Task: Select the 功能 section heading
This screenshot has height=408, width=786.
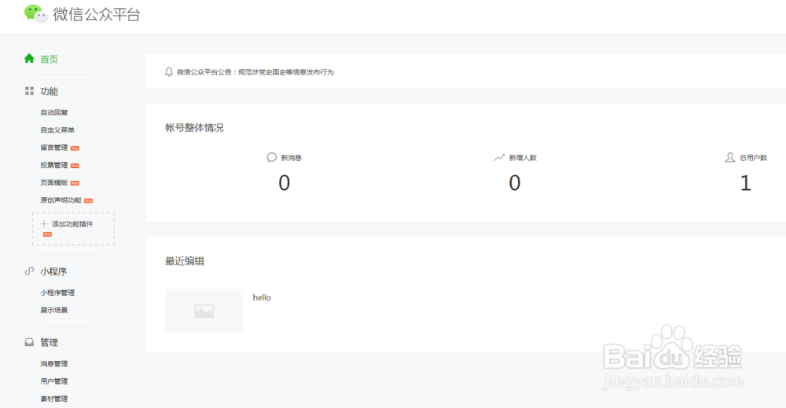Action: pyautogui.click(x=49, y=91)
